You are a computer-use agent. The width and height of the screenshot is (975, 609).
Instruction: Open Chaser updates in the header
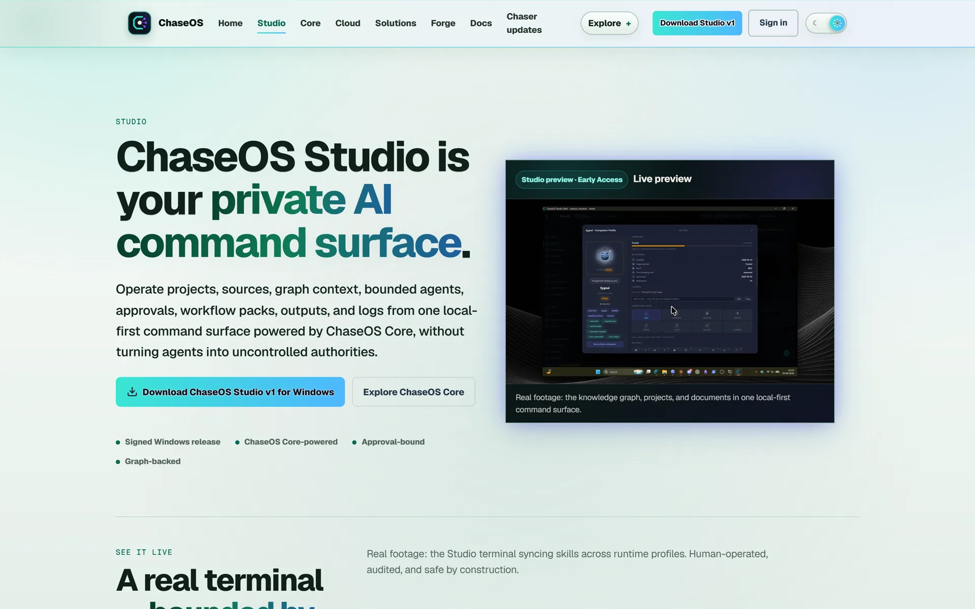click(x=524, y=23)
